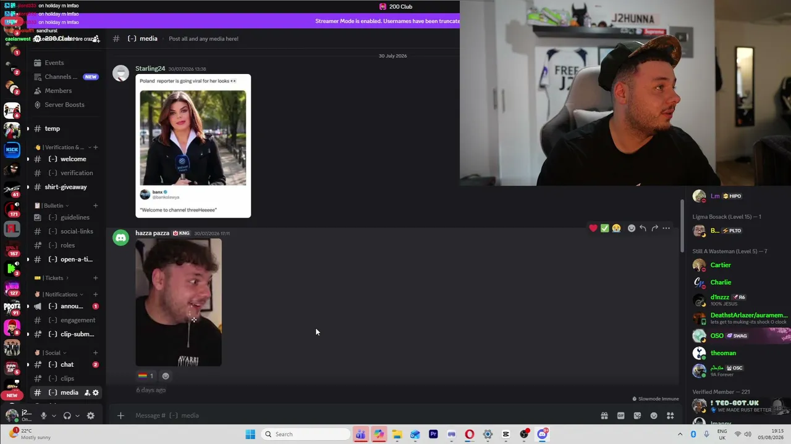This screenshot has height=444, width=791.
Task: Click the chat message scrollbar
Action: (x=682, y=225)
